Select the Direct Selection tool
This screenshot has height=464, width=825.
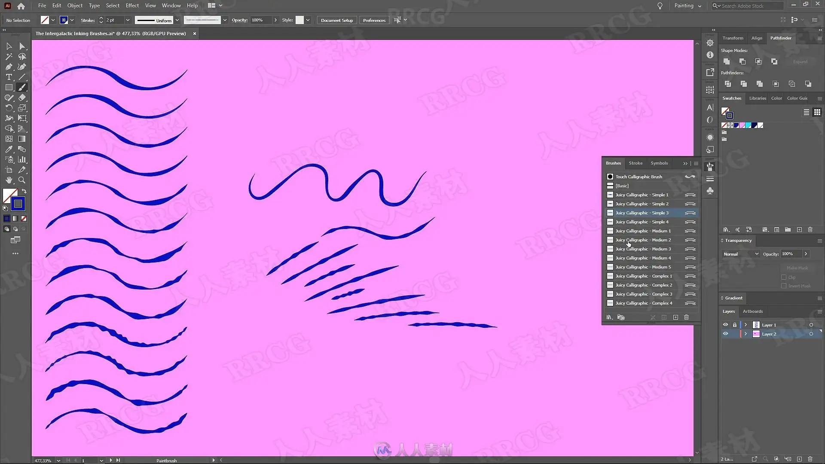coord(22,46)
